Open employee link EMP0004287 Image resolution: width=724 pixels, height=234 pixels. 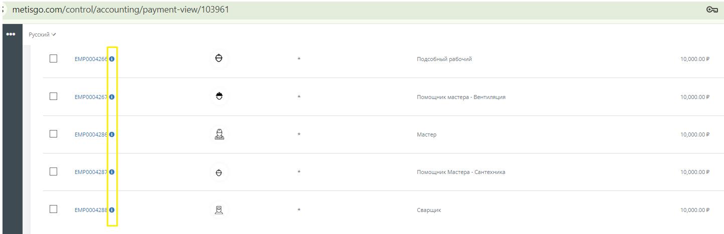[91, 172]
